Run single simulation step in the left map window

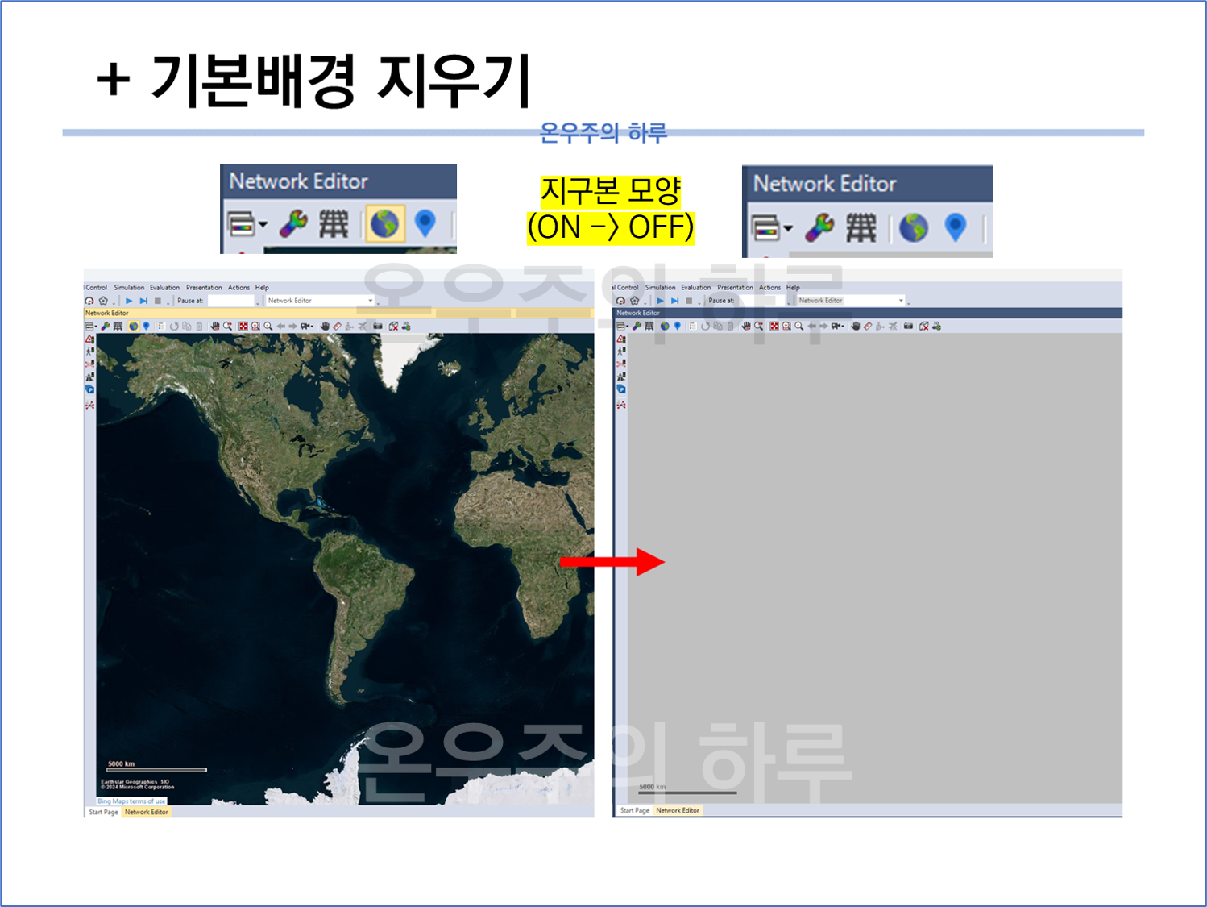tap(143, 301)
